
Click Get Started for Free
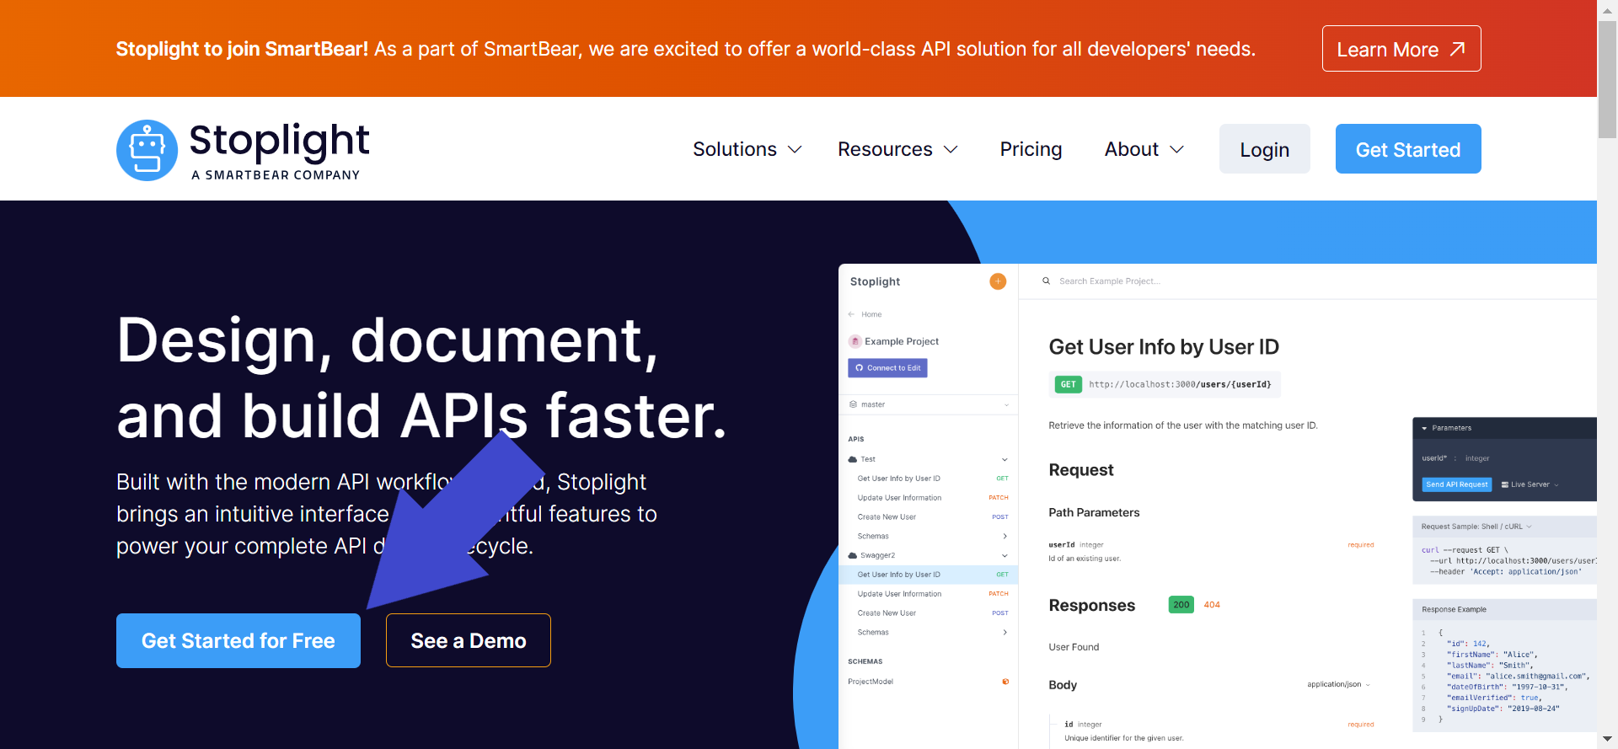pos(238,640)
